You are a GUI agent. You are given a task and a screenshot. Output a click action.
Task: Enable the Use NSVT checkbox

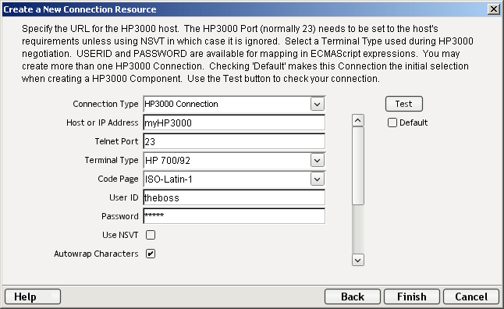151,235
